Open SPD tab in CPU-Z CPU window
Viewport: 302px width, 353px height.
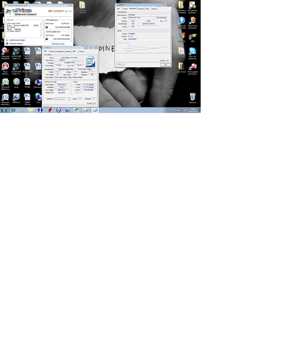click(x=74, y=51)
